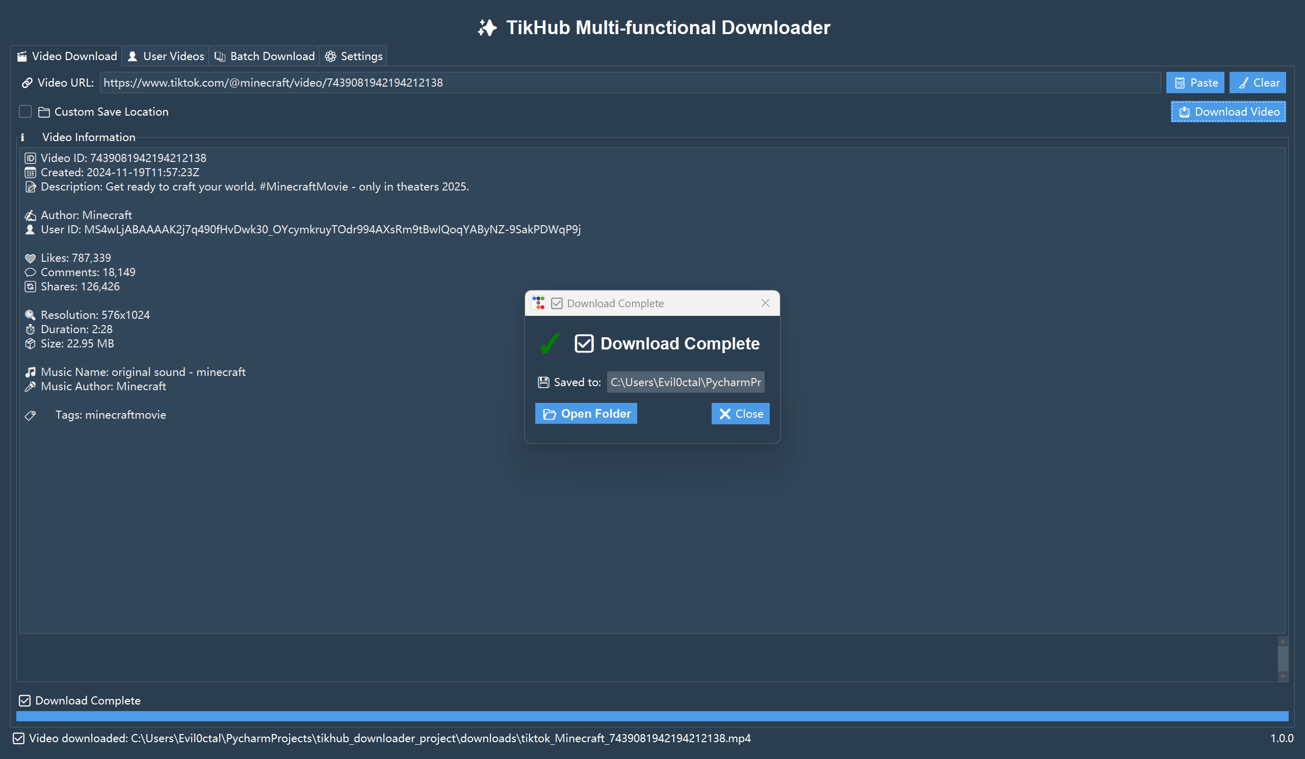Image resolution: width=1305 pixels, height=759 pixels.
Task: Click the folder icon beside Custom Save Location
Action: (44, 112)
